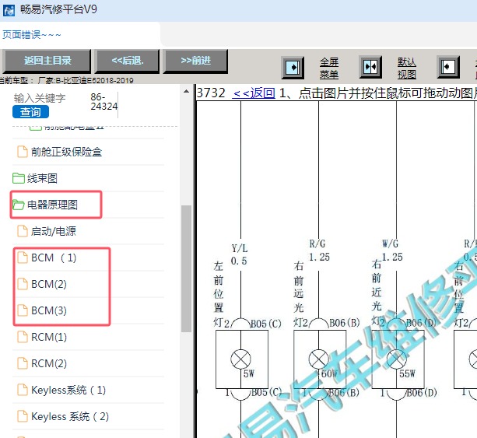Screen dimensions: 477x438
Task: Click the 查询 search button
Action: (30, 112)
